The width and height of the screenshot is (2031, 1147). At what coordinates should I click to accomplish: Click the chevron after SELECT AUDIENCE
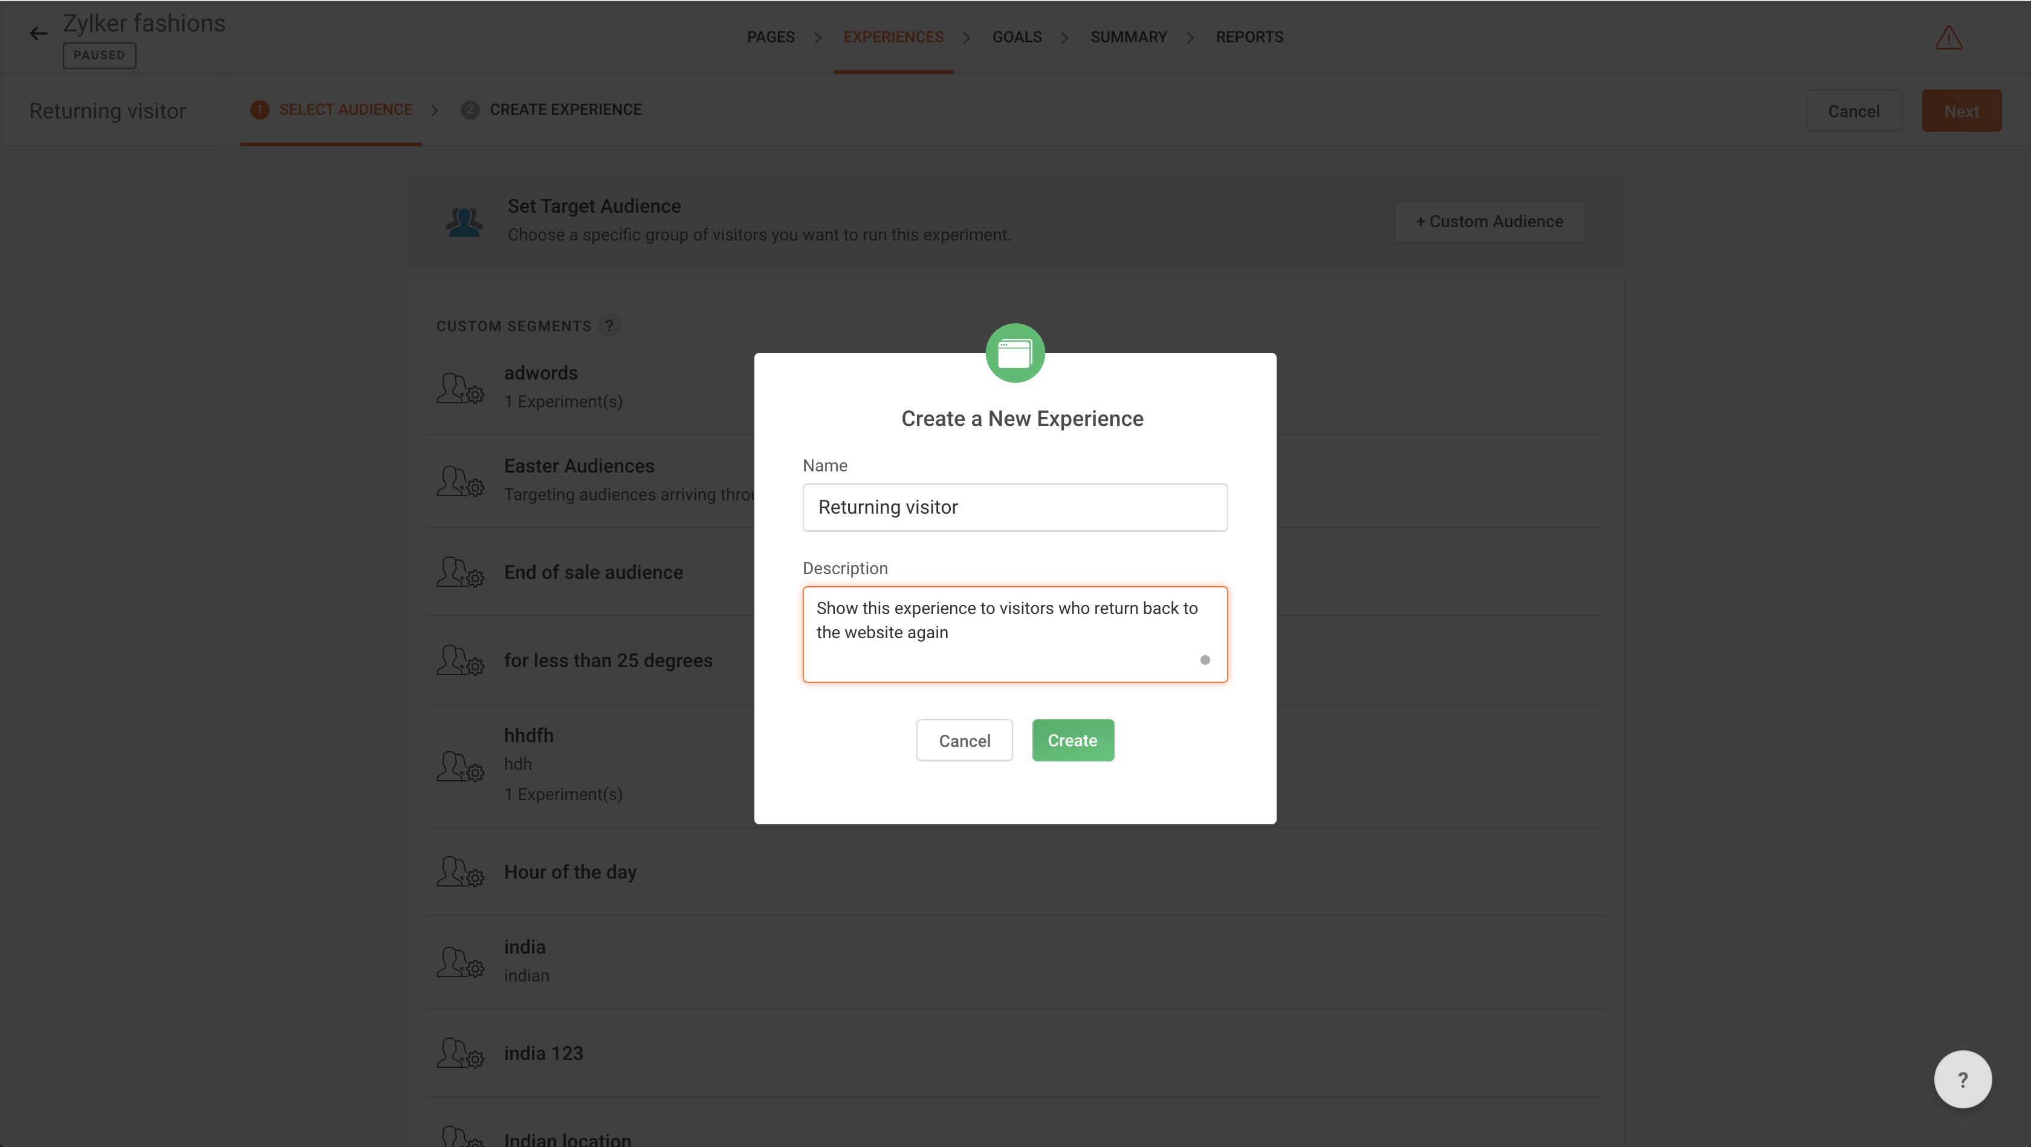click(435, 111)
